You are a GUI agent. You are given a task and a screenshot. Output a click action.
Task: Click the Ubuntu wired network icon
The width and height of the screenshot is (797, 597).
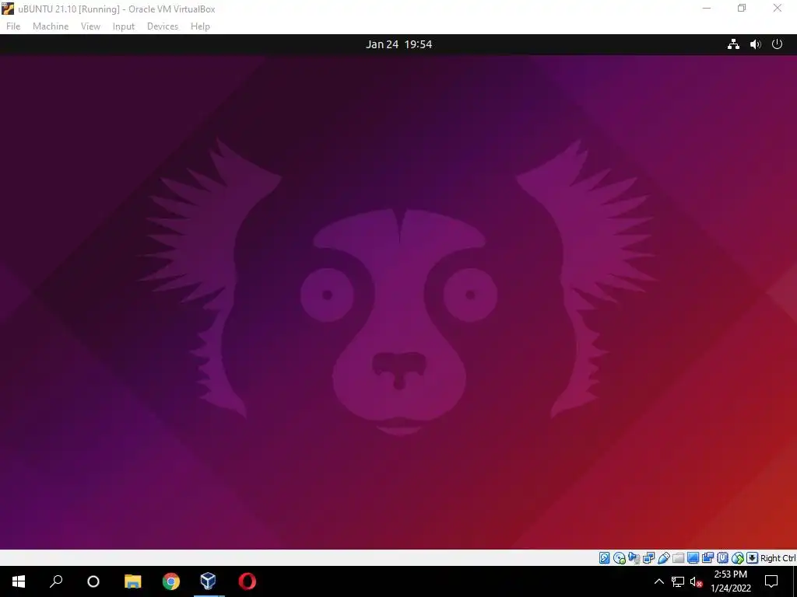tap(733, 44)
